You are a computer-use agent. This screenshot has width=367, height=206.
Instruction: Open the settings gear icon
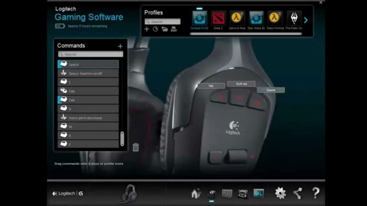(x=280, y=193)
